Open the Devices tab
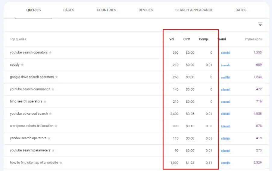Image resolution: width=272 pixels, height=171 pixels. coord(146,10)
